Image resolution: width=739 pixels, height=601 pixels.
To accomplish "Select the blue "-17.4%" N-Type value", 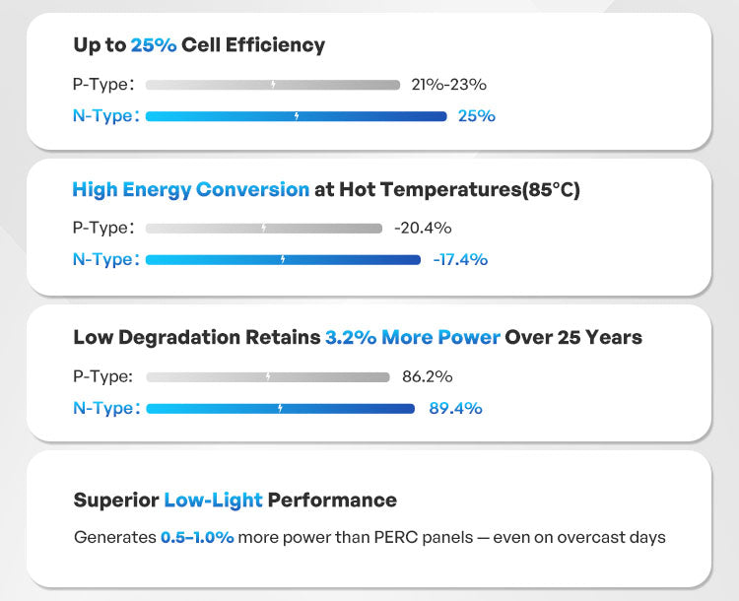I will (x=460, y=260).
